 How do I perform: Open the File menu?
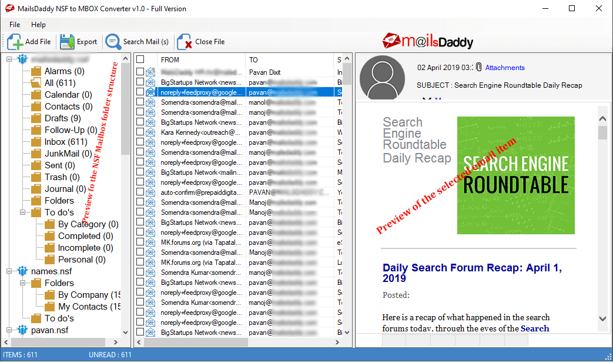click(x=15, y=24)
